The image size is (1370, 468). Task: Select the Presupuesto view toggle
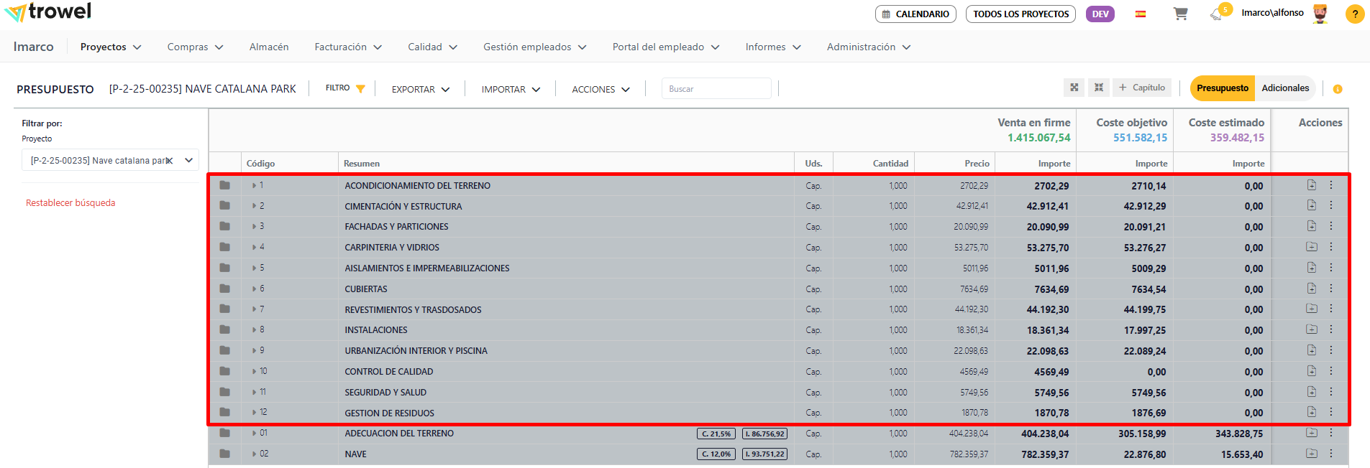point(1222,88)
